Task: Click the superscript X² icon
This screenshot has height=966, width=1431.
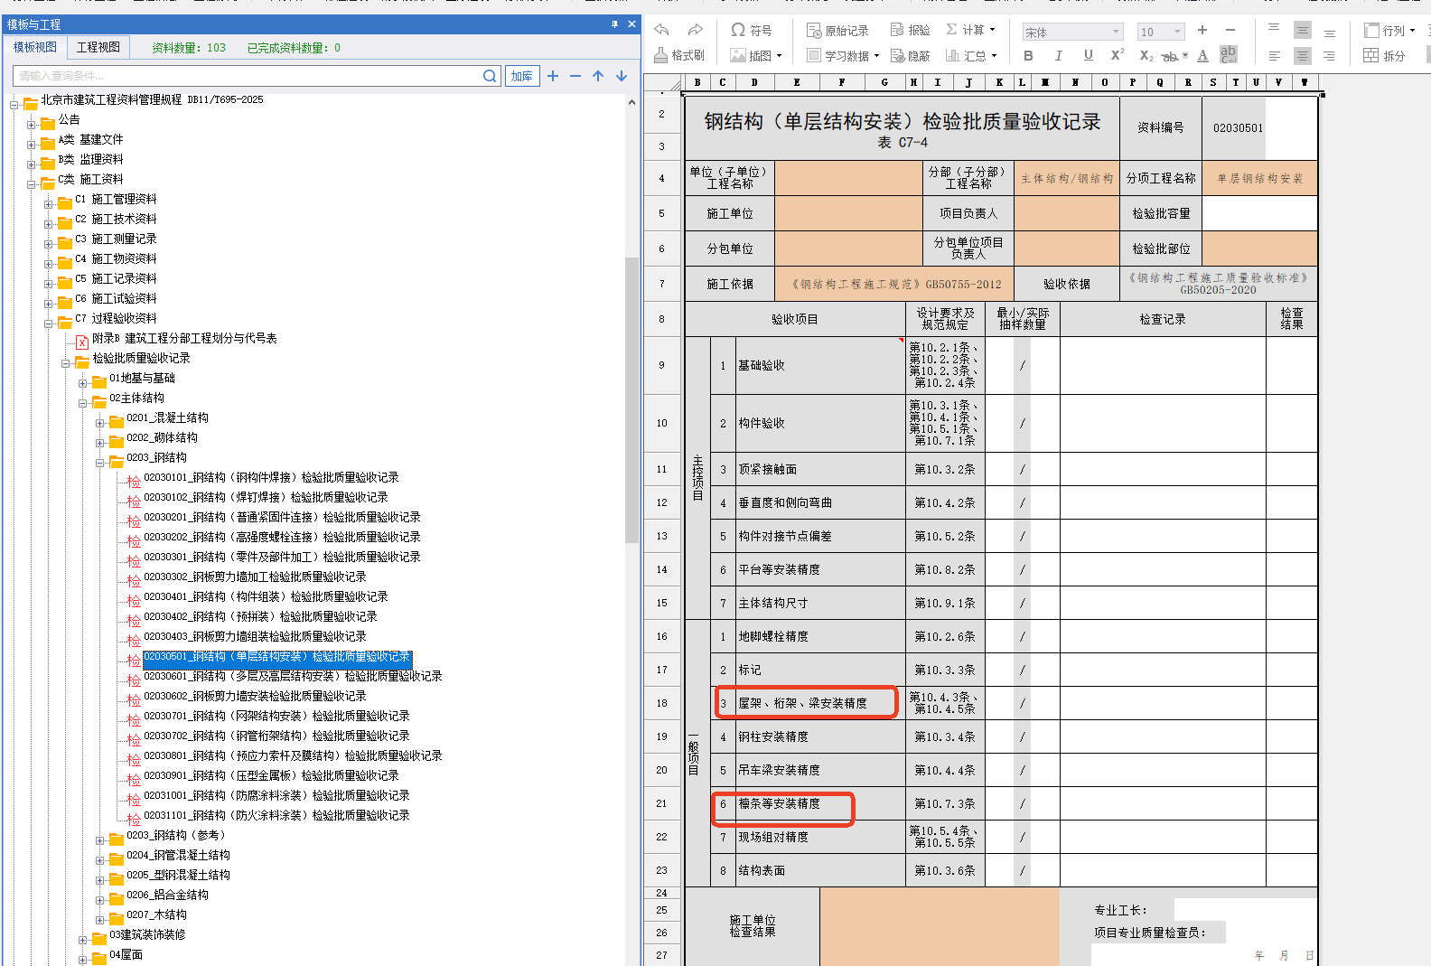Action: coord(1117,55)
